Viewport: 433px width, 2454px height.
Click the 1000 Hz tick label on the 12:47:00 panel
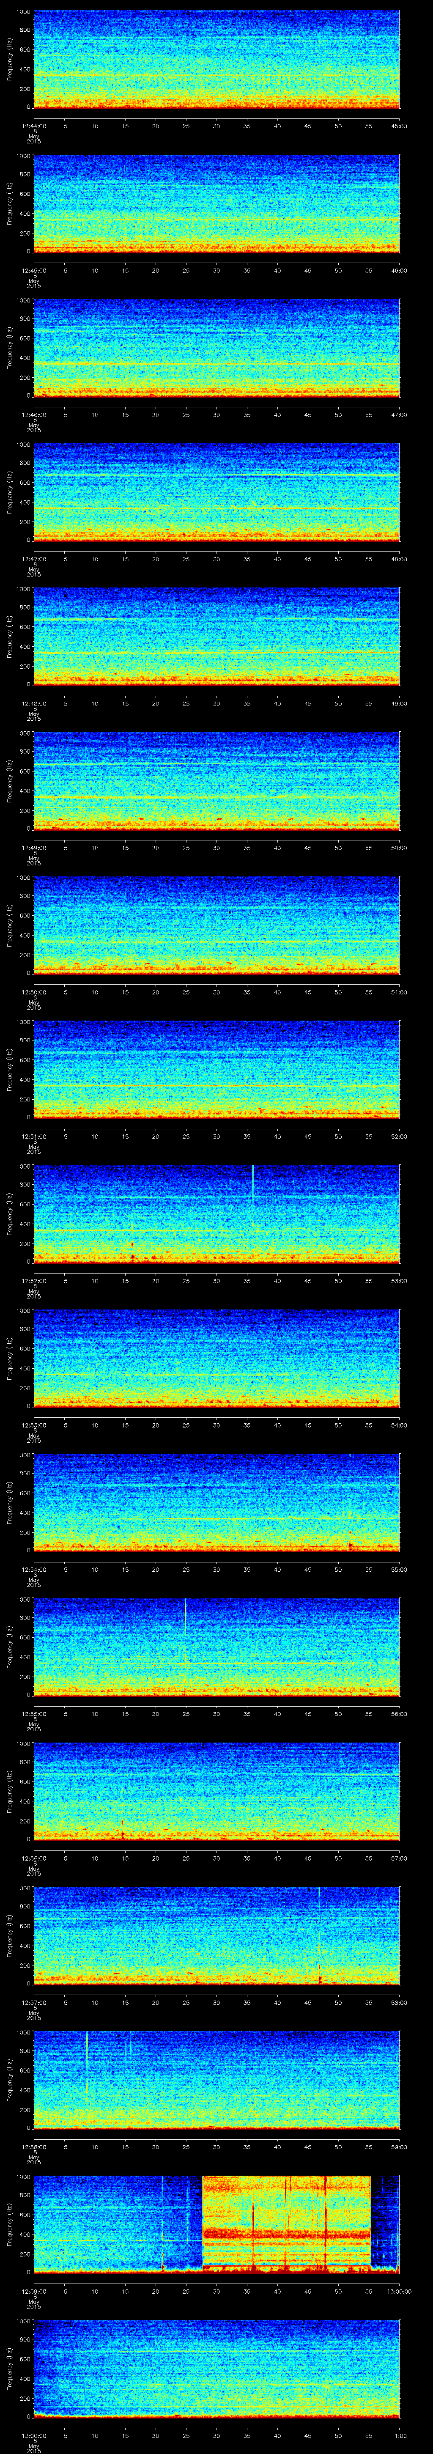point(23,445)
